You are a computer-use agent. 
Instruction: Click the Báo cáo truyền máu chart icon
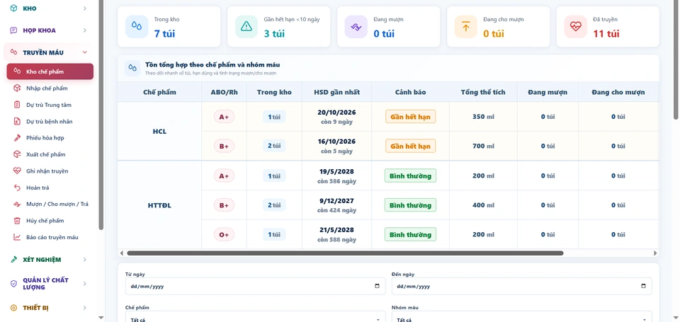tap(17, 237)
